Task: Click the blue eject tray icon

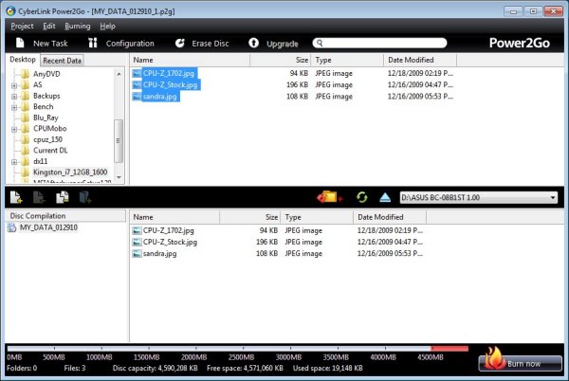Action: point(385,197)
